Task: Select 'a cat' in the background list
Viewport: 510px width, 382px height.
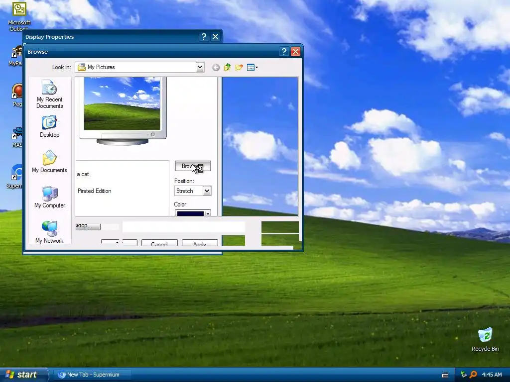Action: click(83, 174)
